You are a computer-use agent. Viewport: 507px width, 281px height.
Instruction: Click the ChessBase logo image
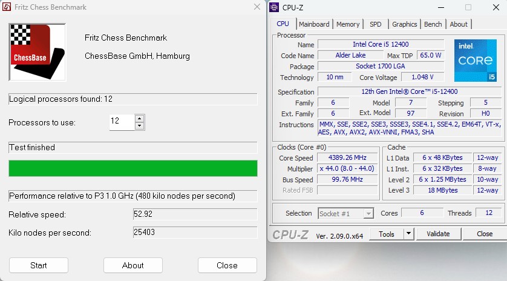(37, 52)
